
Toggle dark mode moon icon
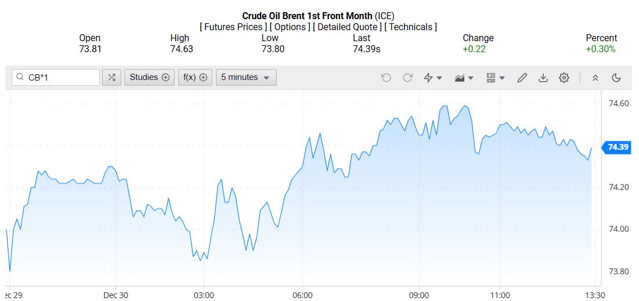(616, 78)
